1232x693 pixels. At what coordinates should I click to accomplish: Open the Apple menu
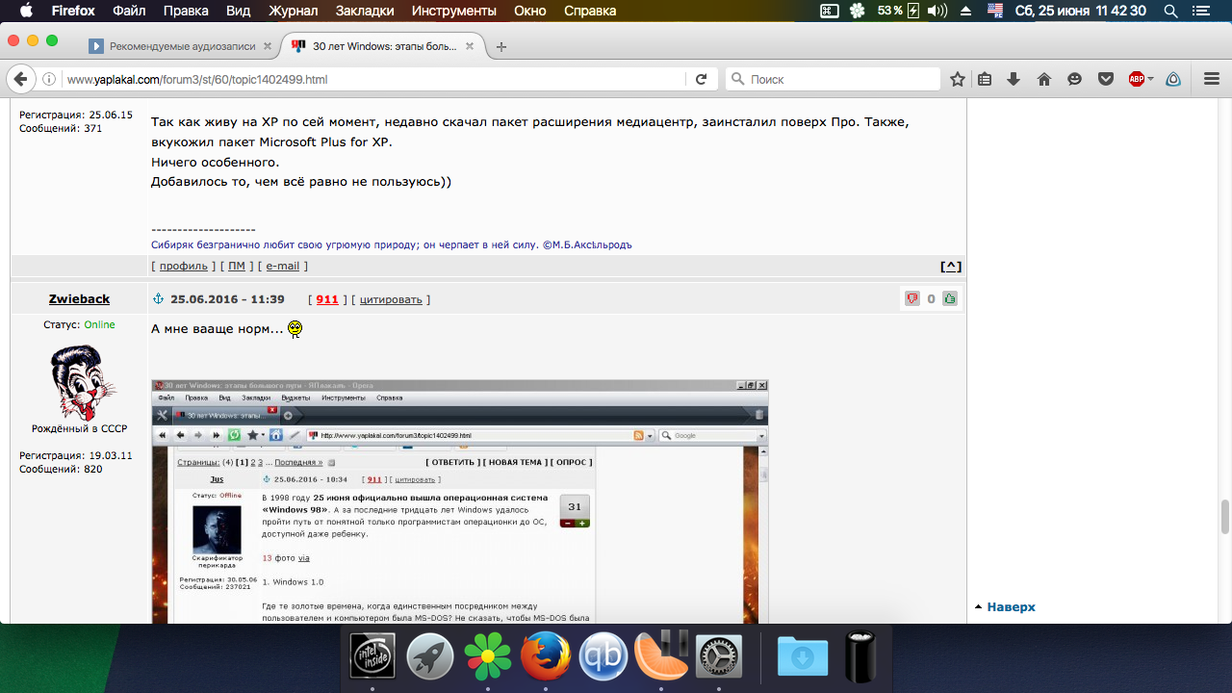pyautogui.click(x=25, y=11)
